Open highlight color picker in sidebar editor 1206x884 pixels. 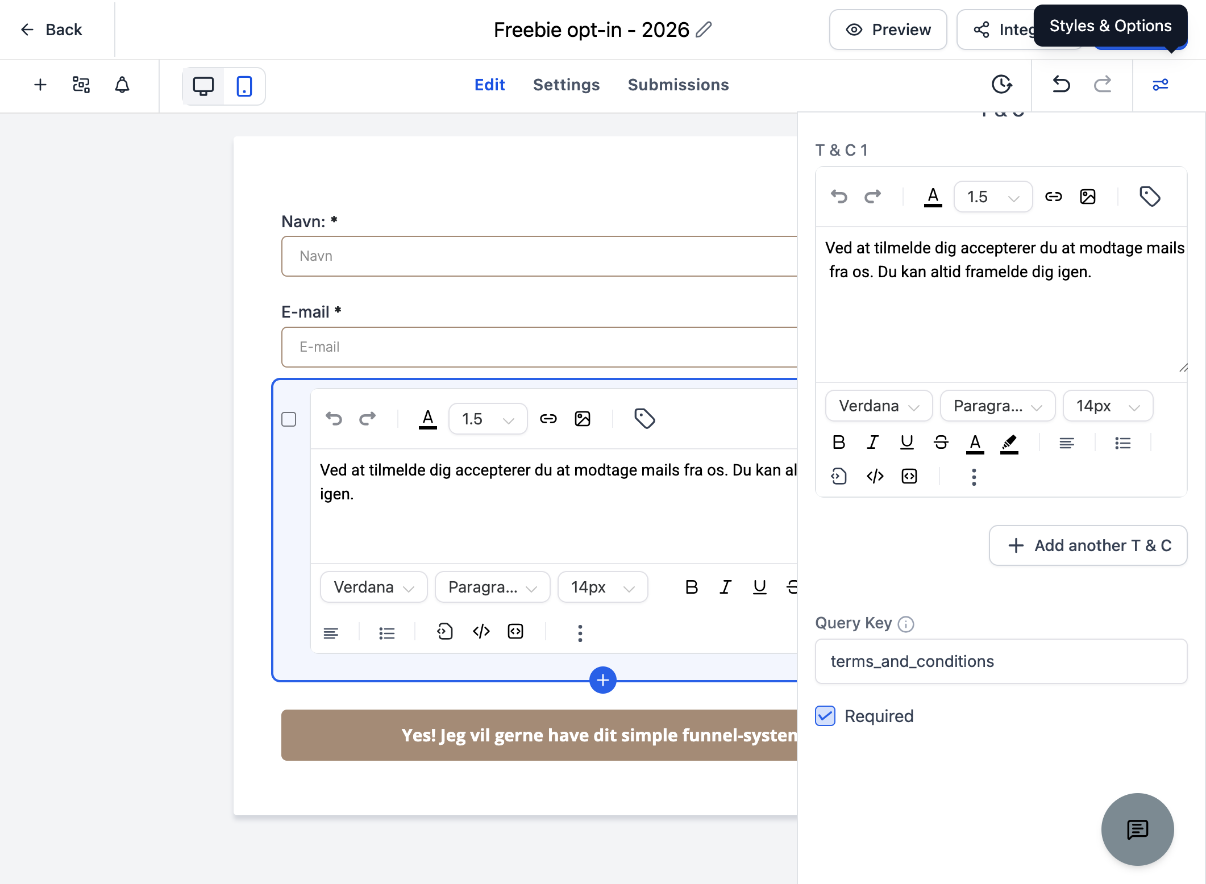coord(1009,443)
